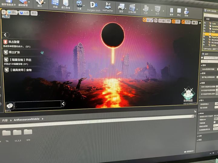
Task: Click the Save Current Level toolbar icon
Action: click(8, 2)
